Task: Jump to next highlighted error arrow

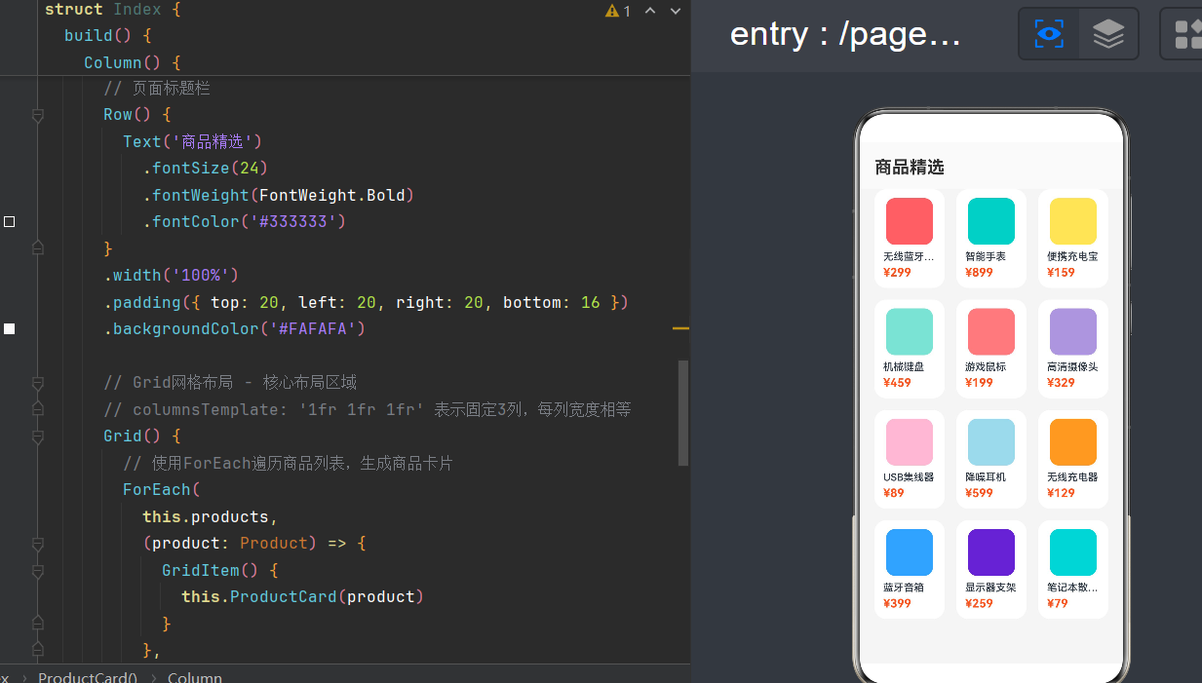Action: 676,11
